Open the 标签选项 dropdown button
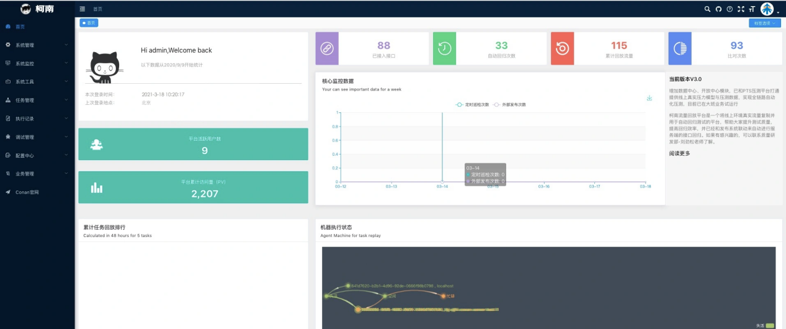Screen dimensions: 786x329 [764, 23]
